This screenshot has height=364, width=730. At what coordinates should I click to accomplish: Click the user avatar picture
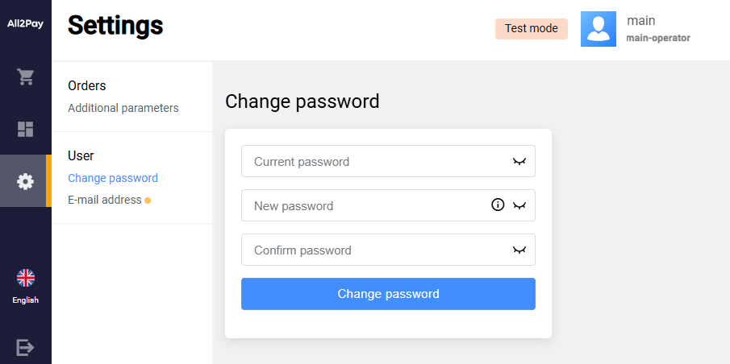pos(598,29)
